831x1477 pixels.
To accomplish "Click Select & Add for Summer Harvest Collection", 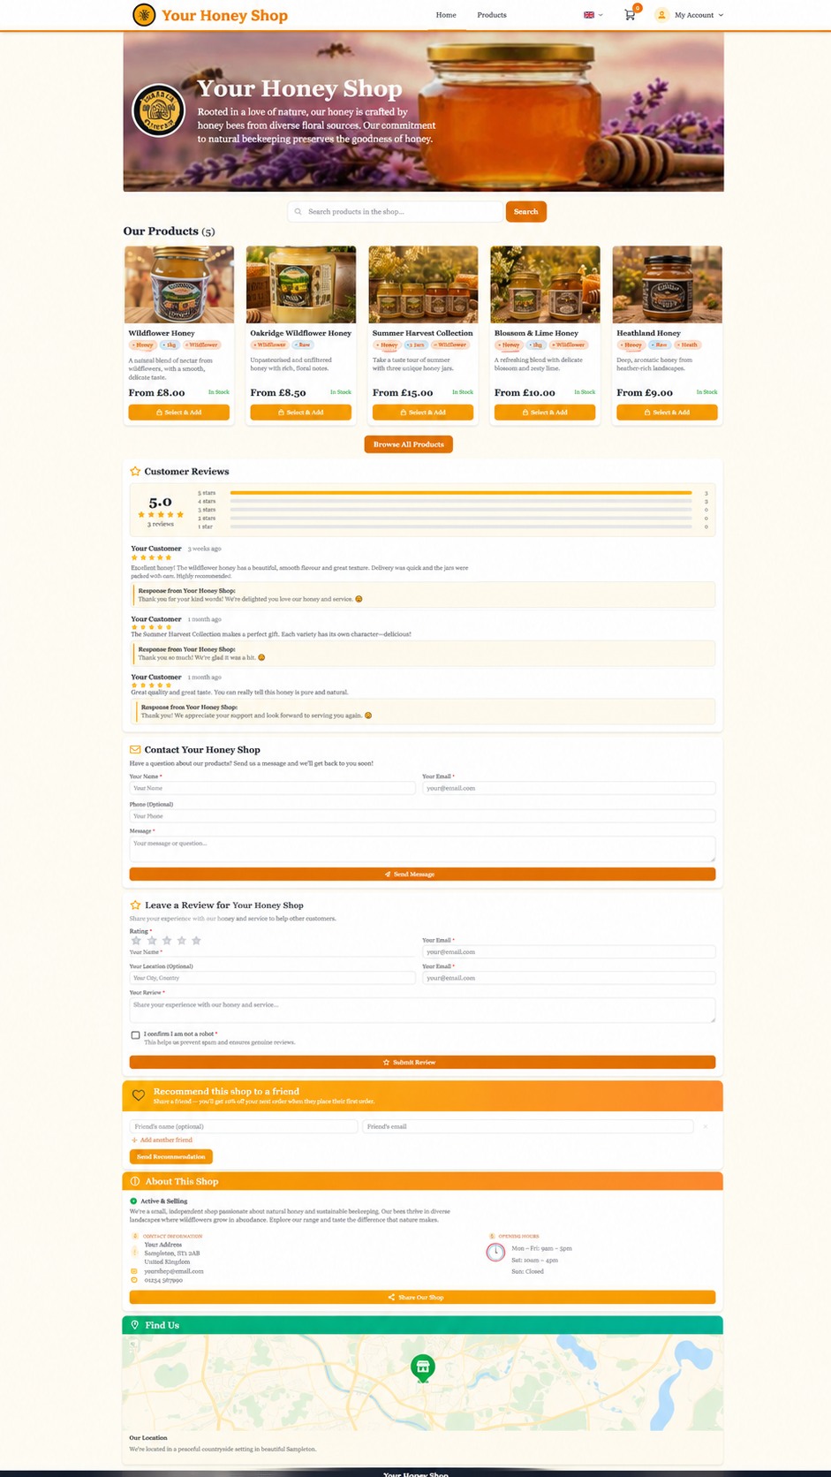I will (423, 413).
